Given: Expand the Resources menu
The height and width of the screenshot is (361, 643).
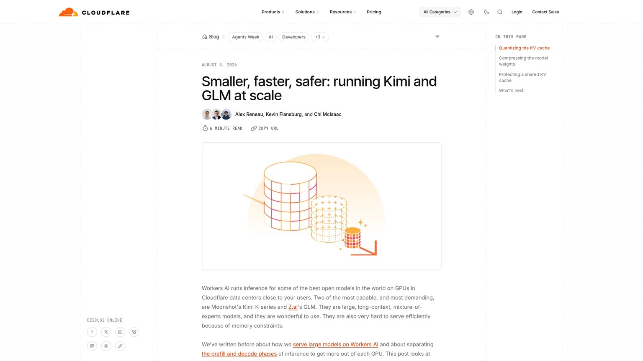Looking at the screenshot, I should [342, 12].
